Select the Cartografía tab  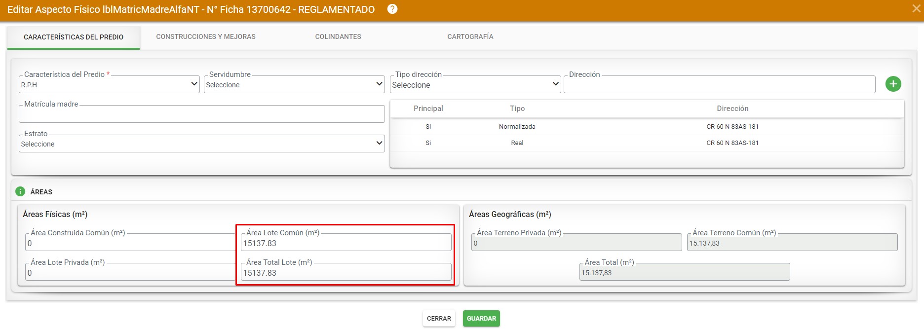tap(470, 37)
